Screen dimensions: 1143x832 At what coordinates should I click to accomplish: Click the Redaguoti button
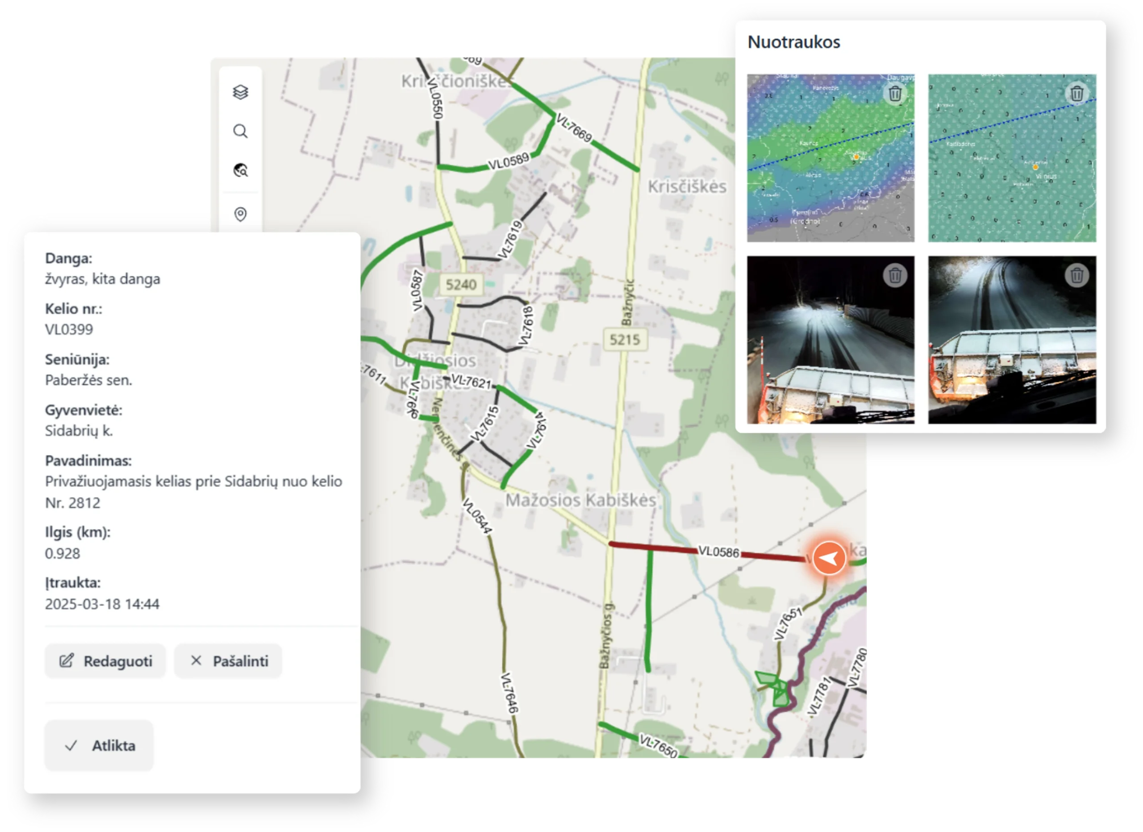pos(105,661)
